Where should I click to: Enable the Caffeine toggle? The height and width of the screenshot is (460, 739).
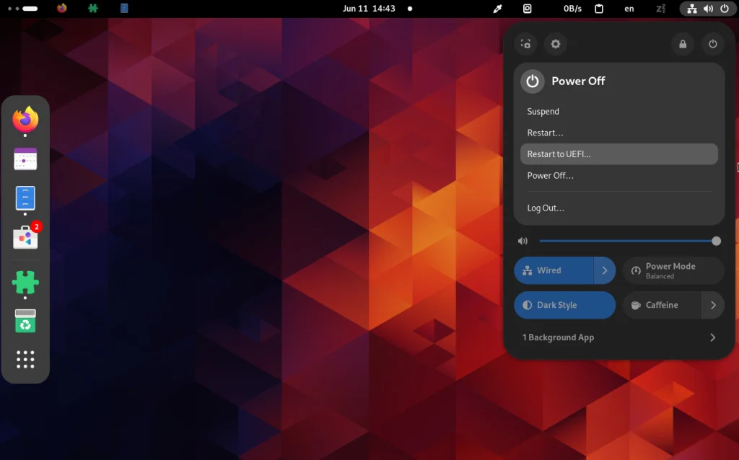tap(663, 305)
